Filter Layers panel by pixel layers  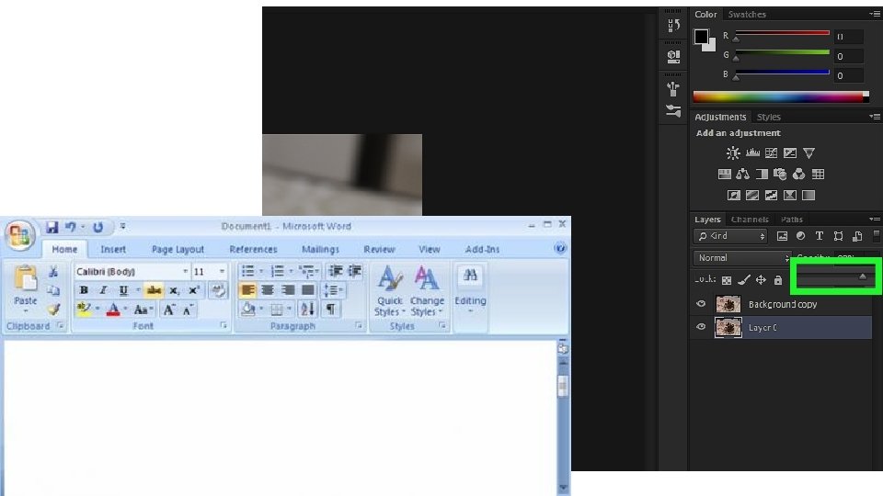click(782, 236)
